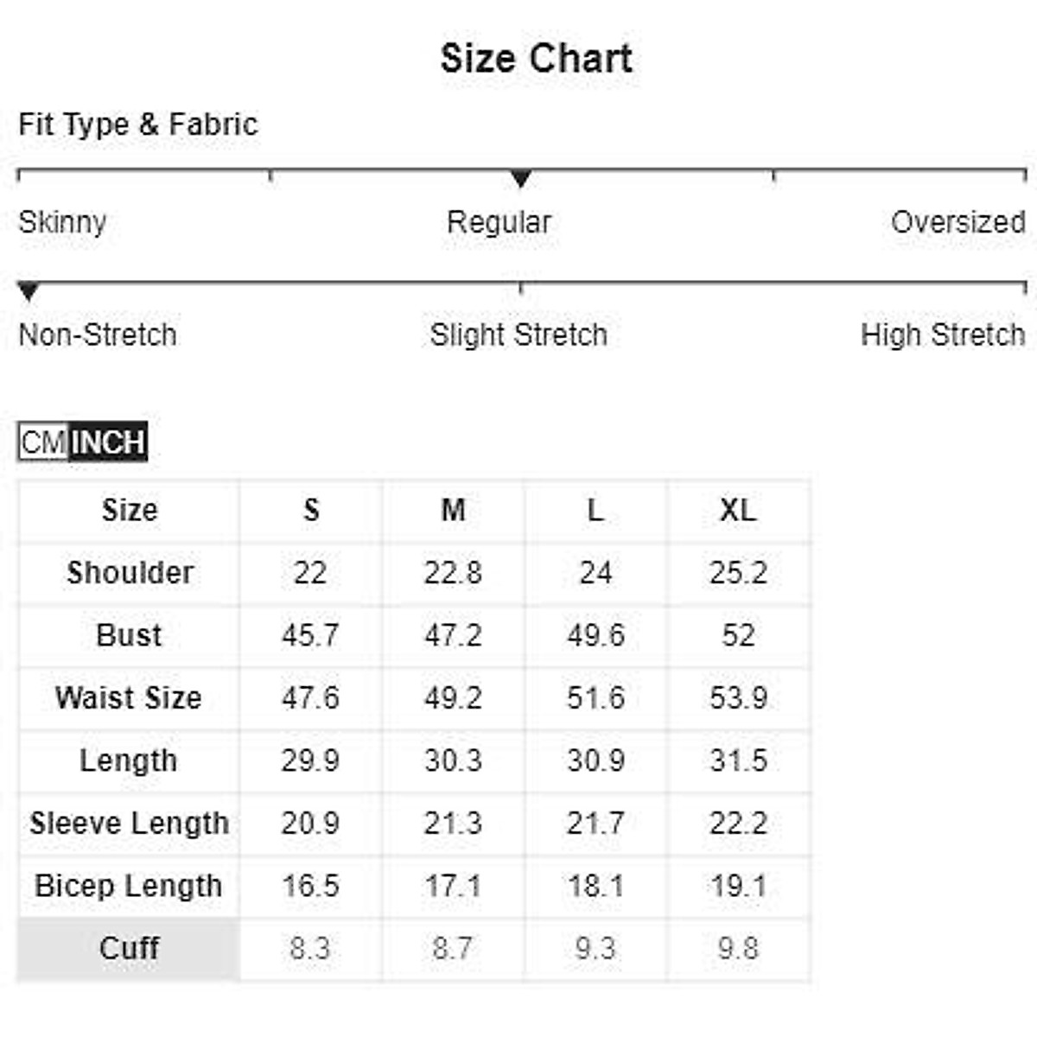Switch size units to CM
The image size is (1037, 1037).
point(42,442)
